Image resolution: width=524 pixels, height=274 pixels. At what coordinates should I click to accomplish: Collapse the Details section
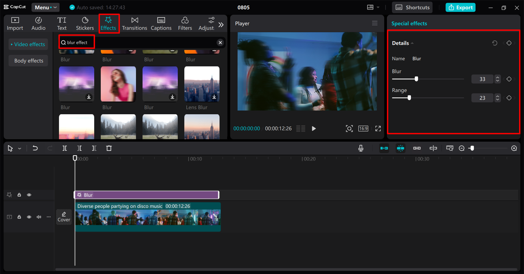tap(412, 43)
